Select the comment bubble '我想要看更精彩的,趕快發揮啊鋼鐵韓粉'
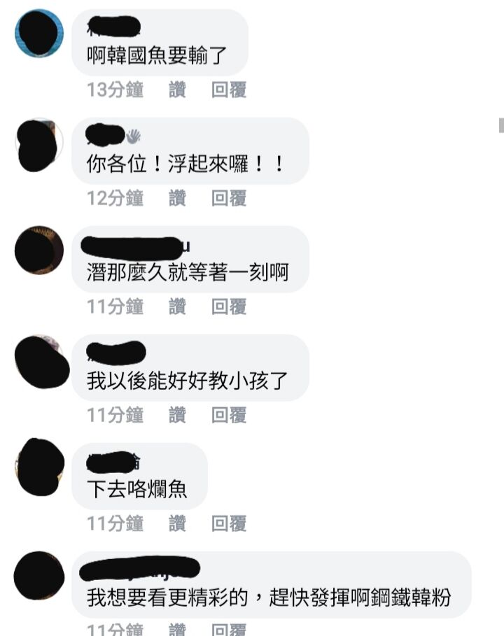The image size is (504, 636). point(272,584)
